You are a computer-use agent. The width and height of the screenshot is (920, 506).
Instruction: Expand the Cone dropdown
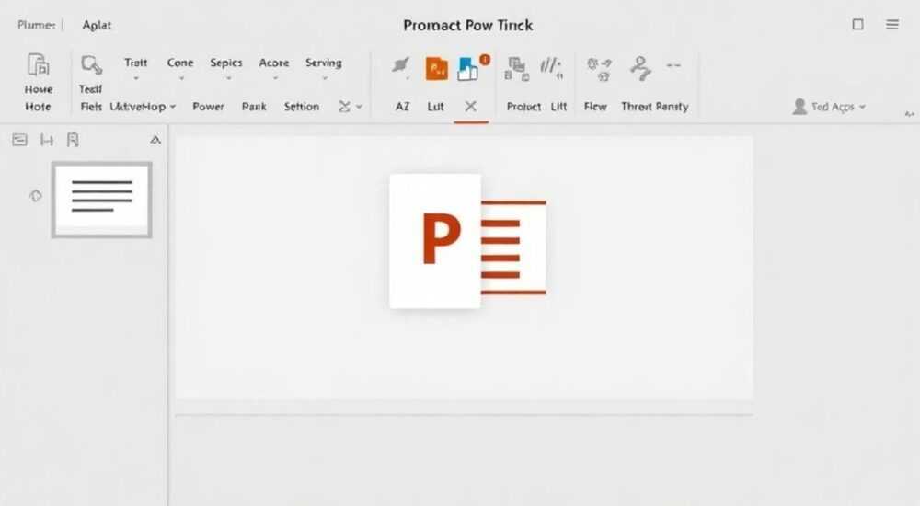coord(181,78)
